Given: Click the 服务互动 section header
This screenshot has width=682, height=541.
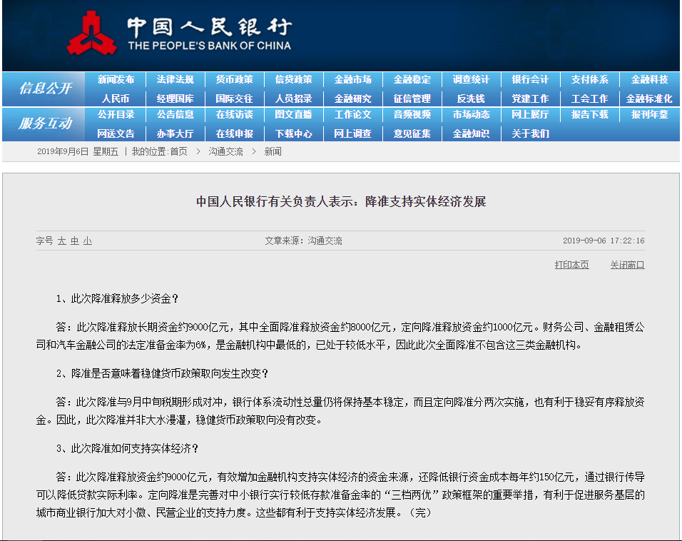Looking at the screenshot, I should click(45, 123).
